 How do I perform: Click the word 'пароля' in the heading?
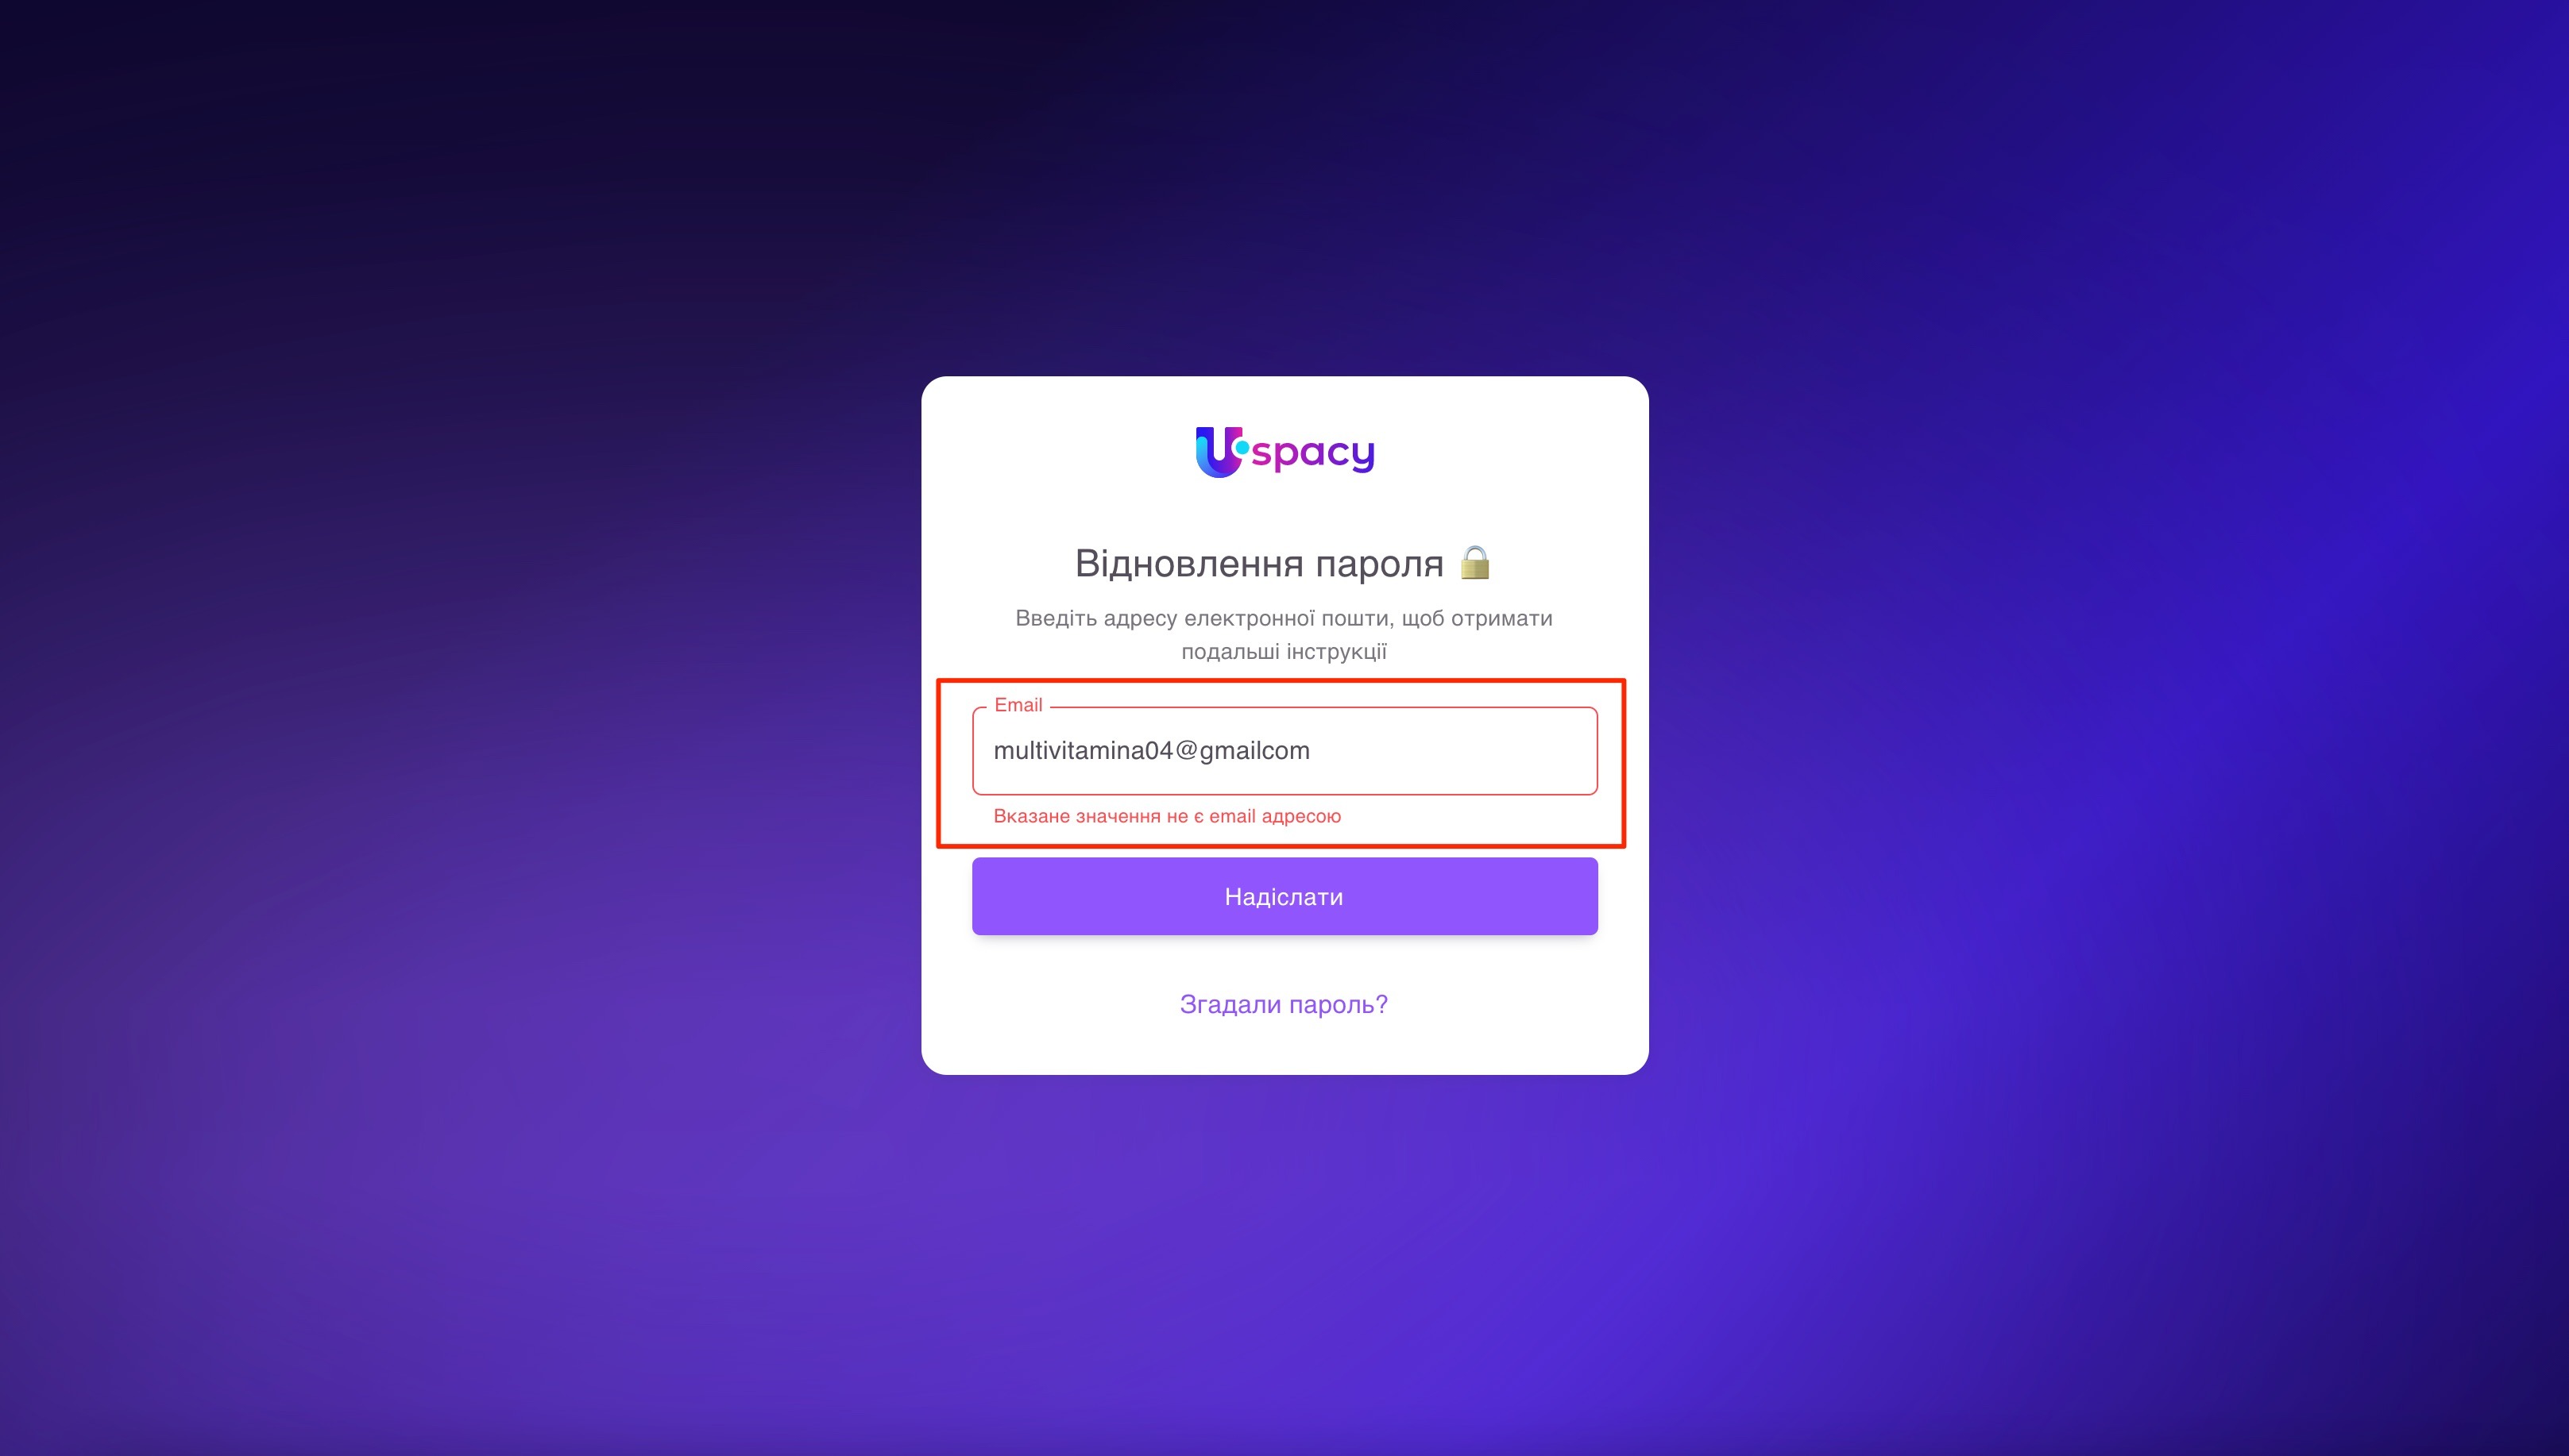(1378, 564)
